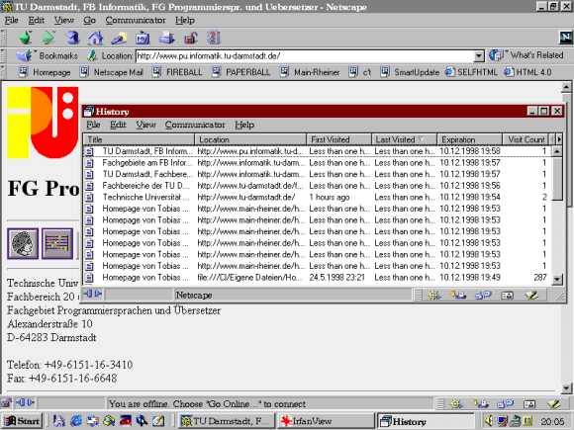
Task: Sort history by First Visited column
Action: click(x=339, y=139)
